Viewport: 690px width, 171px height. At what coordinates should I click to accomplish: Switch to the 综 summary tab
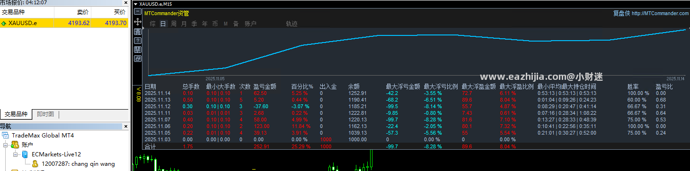click(x=152, y=24)
